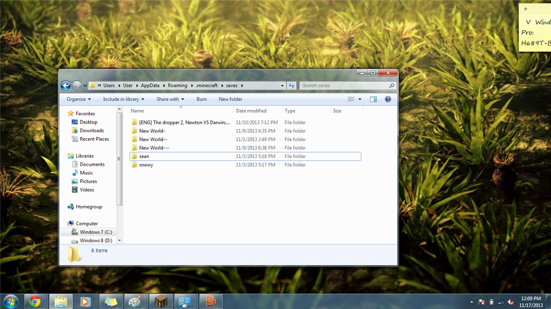Select the New World- folder icon

coord(134,131)
